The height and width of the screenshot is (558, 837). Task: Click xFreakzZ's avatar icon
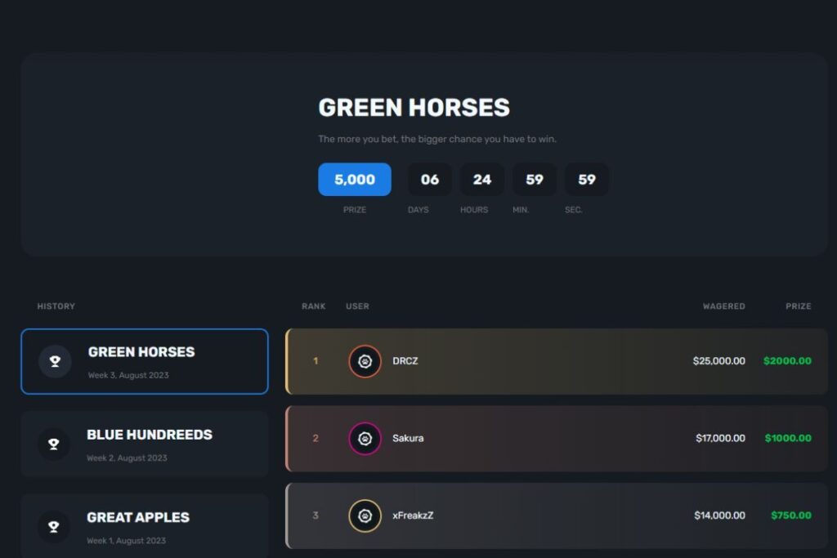(365, 516)
